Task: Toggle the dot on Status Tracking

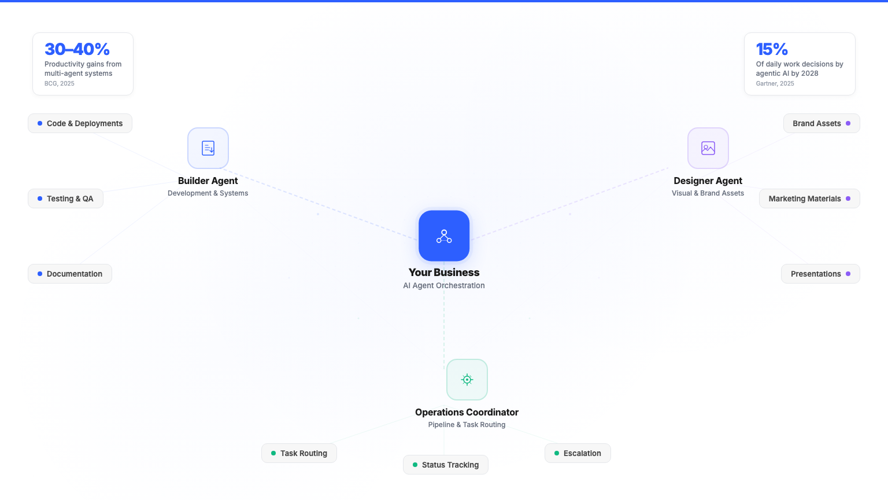Action: (415, 465)
